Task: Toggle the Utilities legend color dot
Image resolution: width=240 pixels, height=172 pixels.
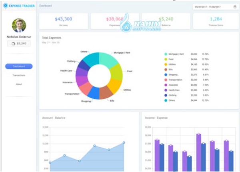Action: point(166,64)
